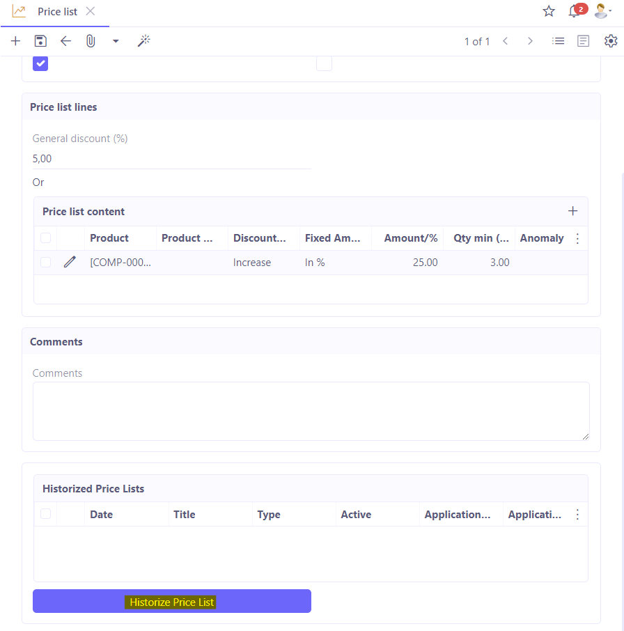This screenshot has height=631, width=624.
Task: Open the form view icon near the gear
Action: point(584,41)
